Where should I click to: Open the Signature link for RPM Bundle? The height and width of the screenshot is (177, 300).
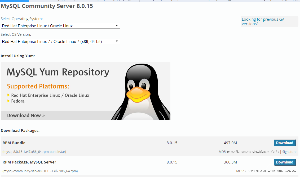click(x=289, y=152)
